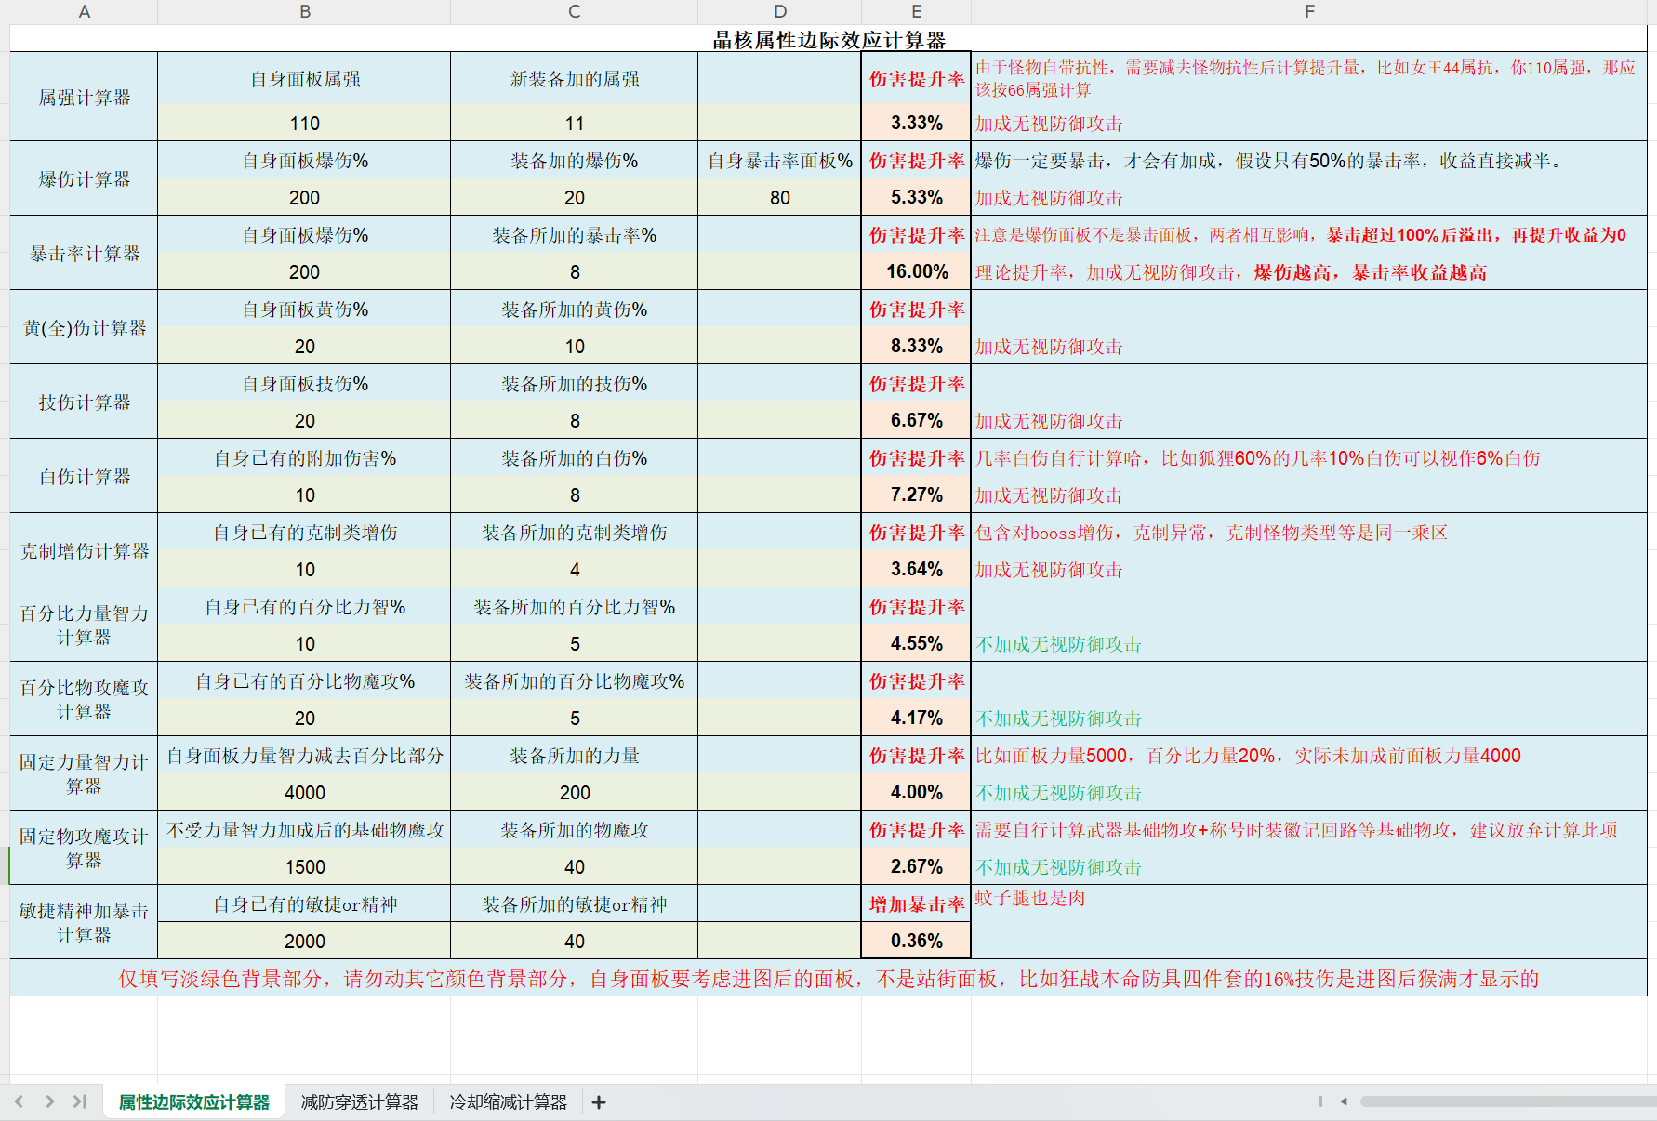The image size is (1657, 1121).
Task: Select column D header
Action: click(779, 11)
